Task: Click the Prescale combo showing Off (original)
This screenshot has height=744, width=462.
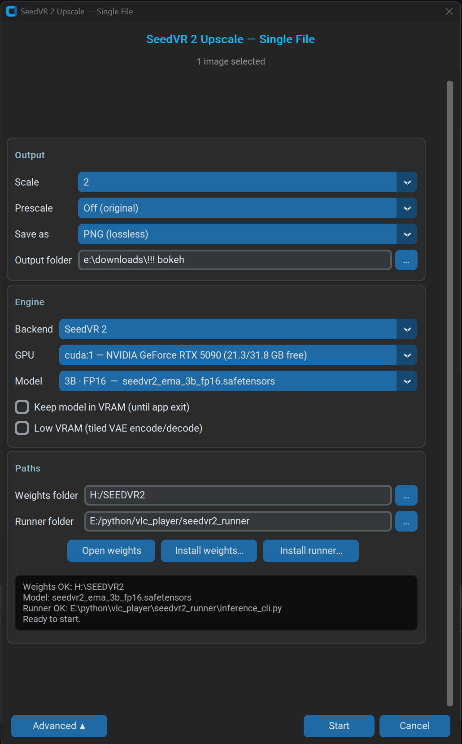Action: (248, 208)
